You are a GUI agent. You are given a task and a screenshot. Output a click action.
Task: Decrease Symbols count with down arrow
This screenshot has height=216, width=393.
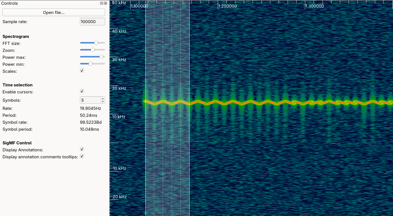103,102
